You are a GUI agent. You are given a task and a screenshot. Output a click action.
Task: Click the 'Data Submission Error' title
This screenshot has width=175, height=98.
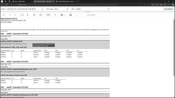click(x=9, y=19)
